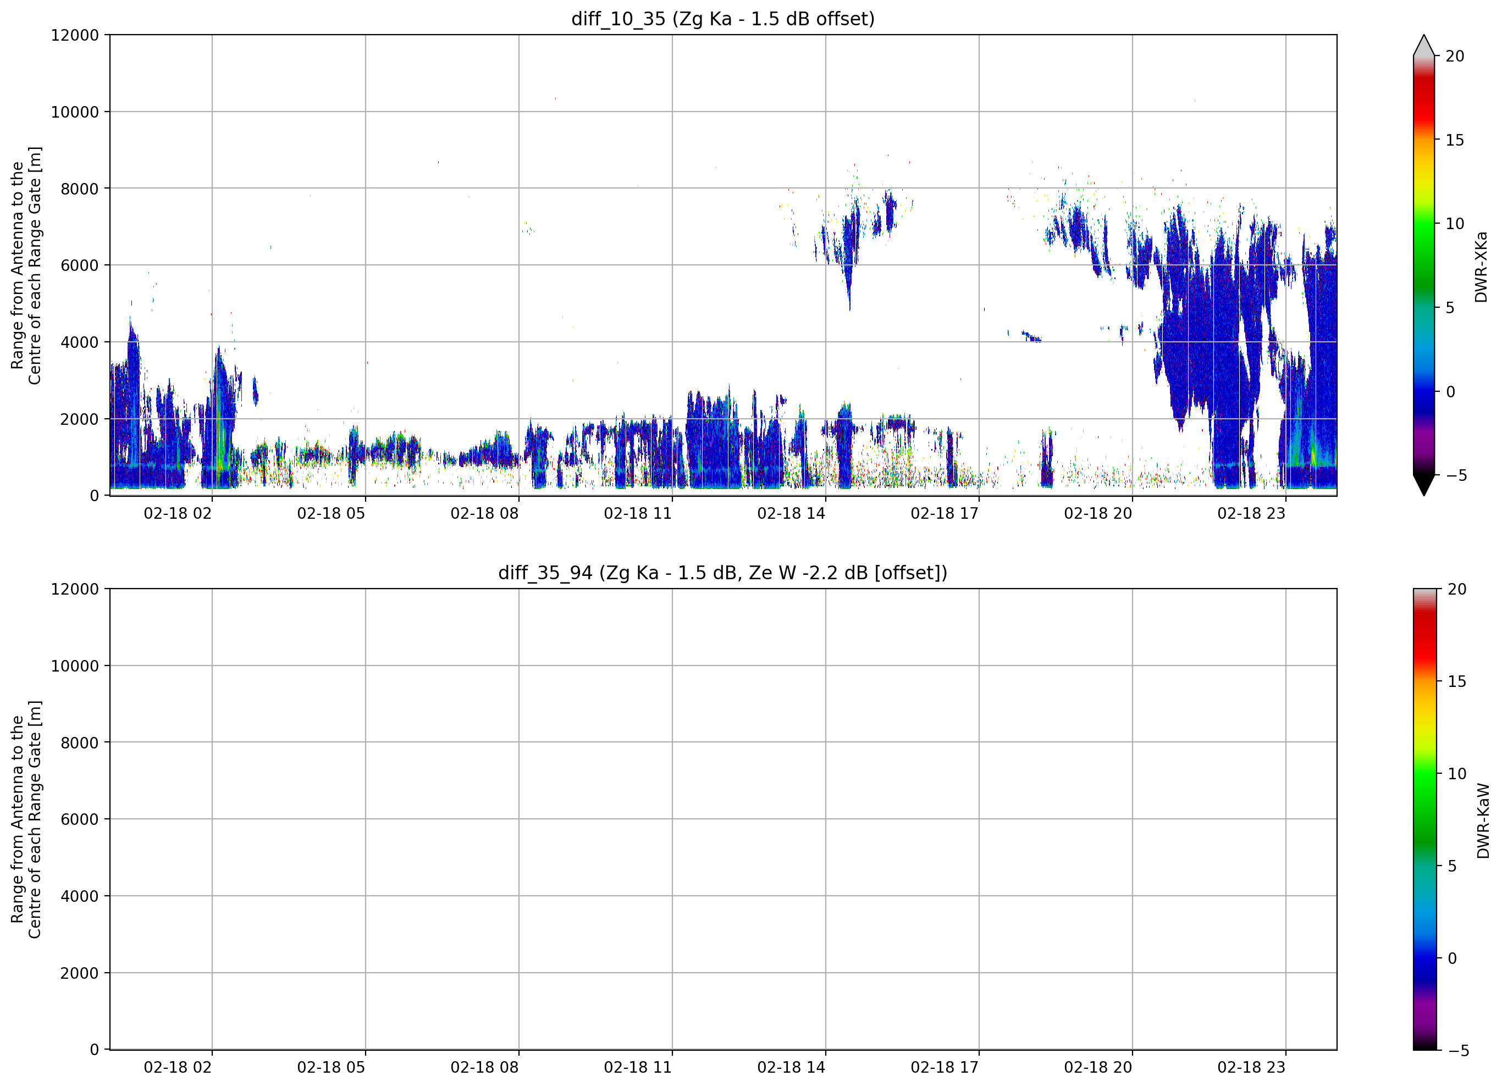The image size is (1502, 1087).
Task: Click the black lower arrow of DWR-XKa colorbar
Action: point(1423,485)
